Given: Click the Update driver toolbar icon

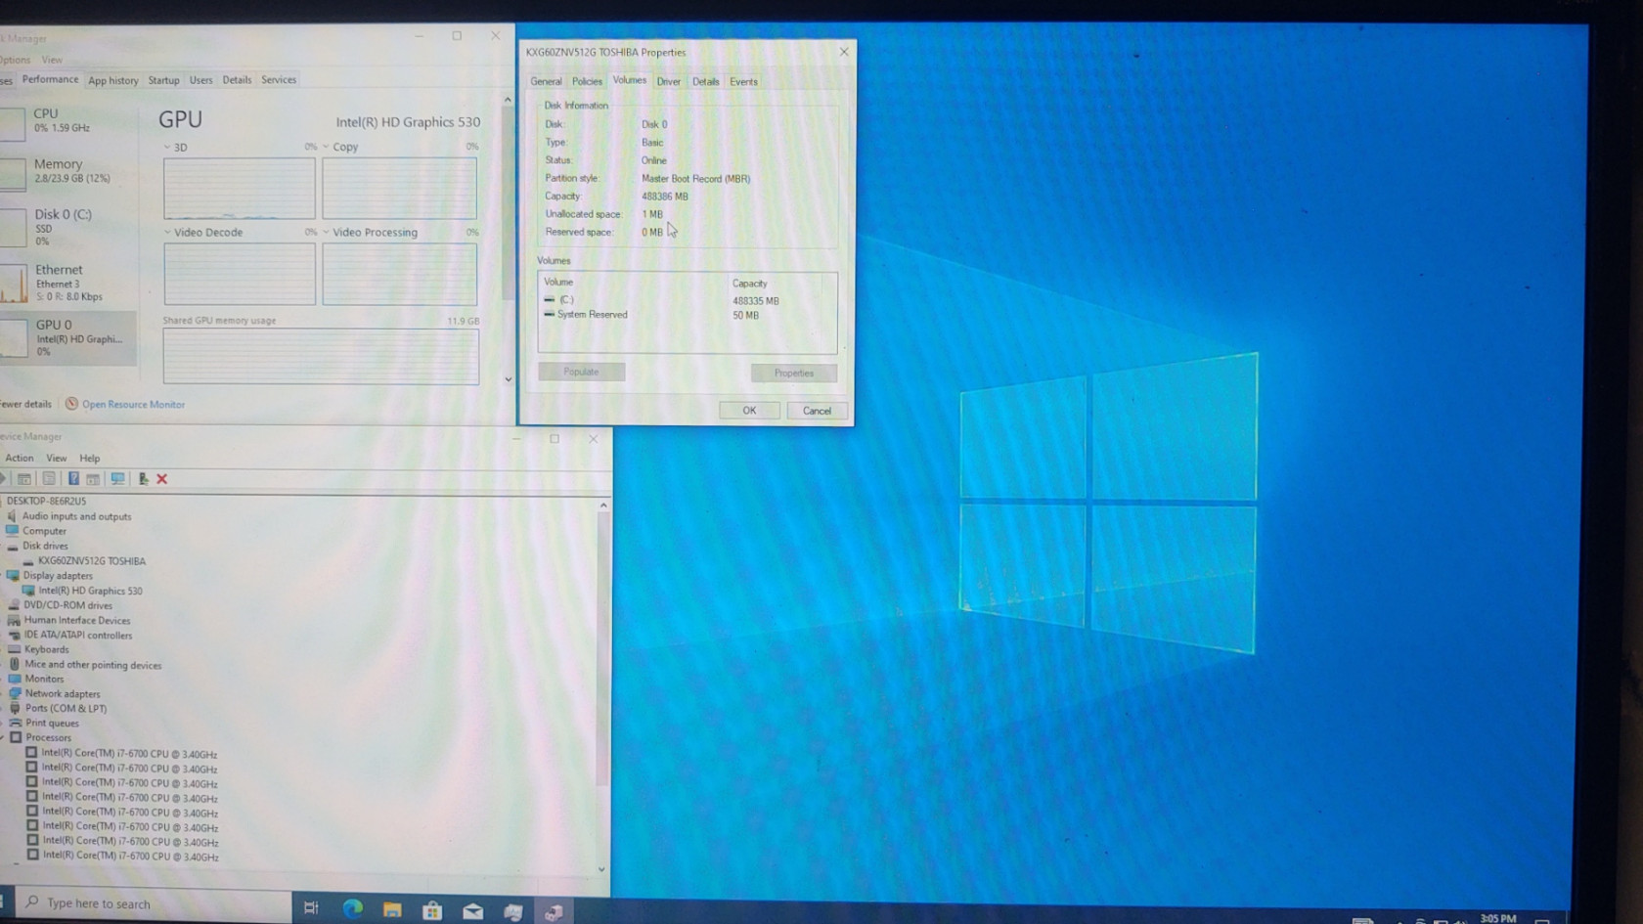Looking at the screenshot, I should tap(143, 479).
